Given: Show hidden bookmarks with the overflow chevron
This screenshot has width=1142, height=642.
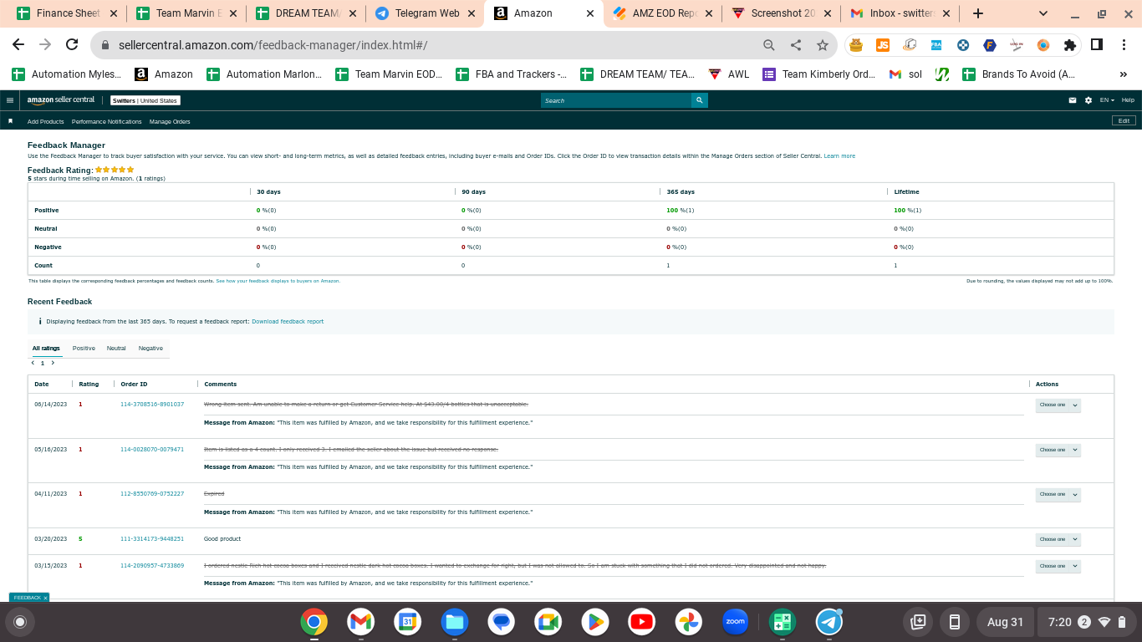Looking at the screenshot, I should [x=1123, y=74].
